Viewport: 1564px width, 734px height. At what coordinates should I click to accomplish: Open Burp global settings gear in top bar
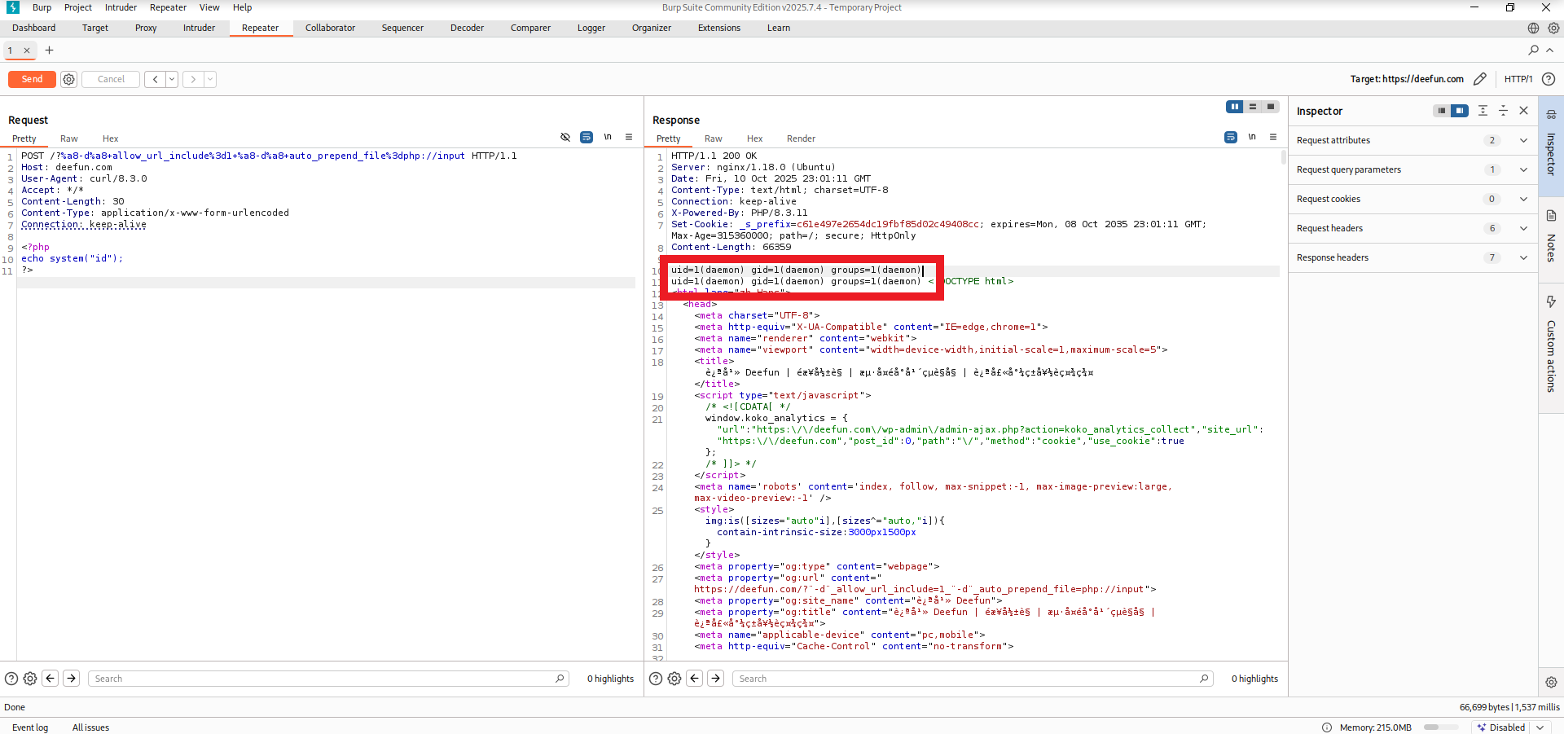[x=1553, y=28]
